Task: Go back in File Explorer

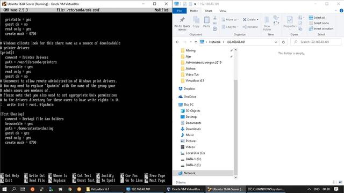Action: click(177, 42)
